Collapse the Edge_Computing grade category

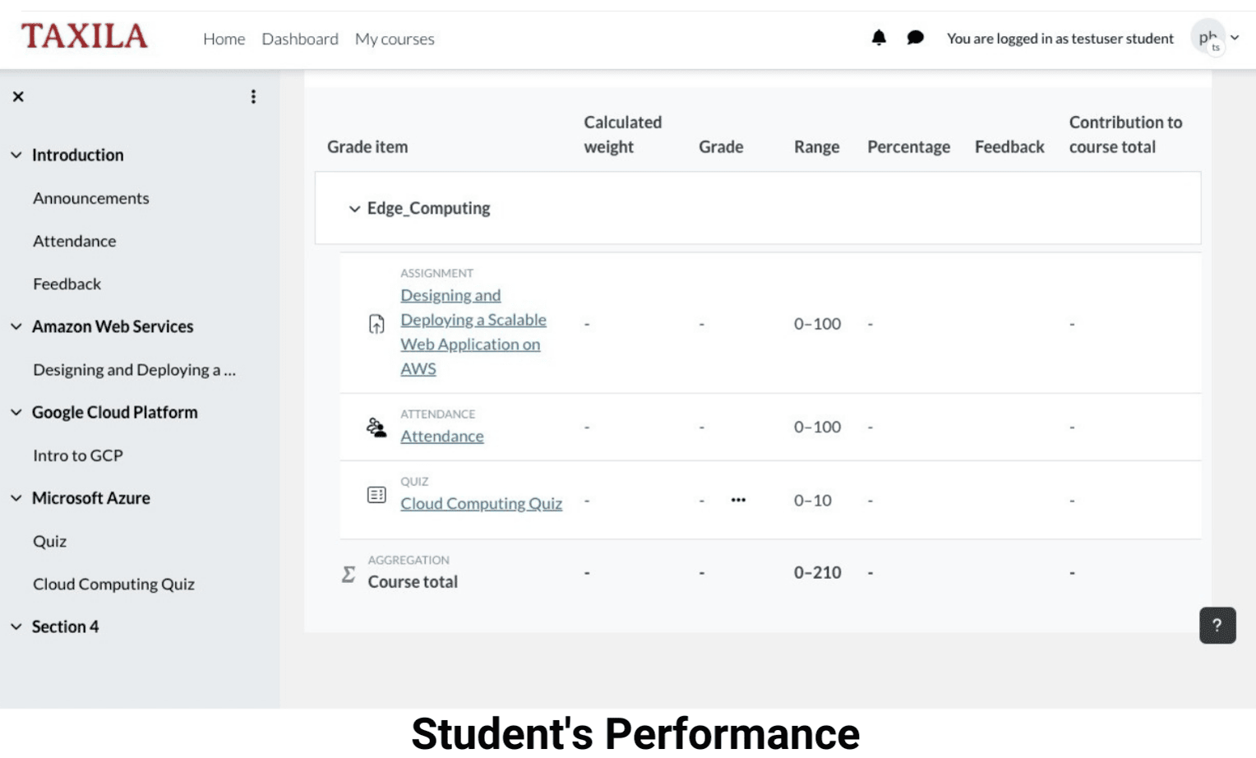354,209
